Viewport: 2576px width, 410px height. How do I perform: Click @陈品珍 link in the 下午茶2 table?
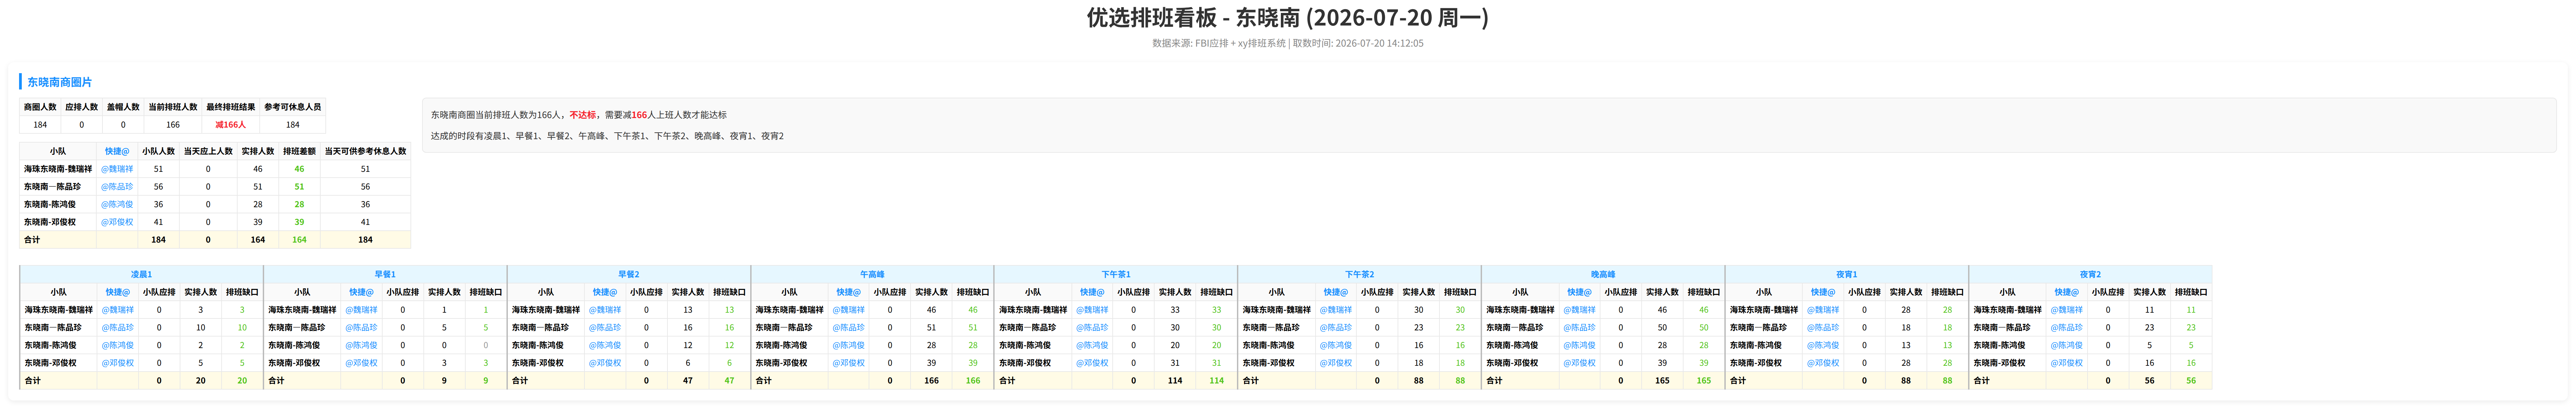pos(1336,328)
